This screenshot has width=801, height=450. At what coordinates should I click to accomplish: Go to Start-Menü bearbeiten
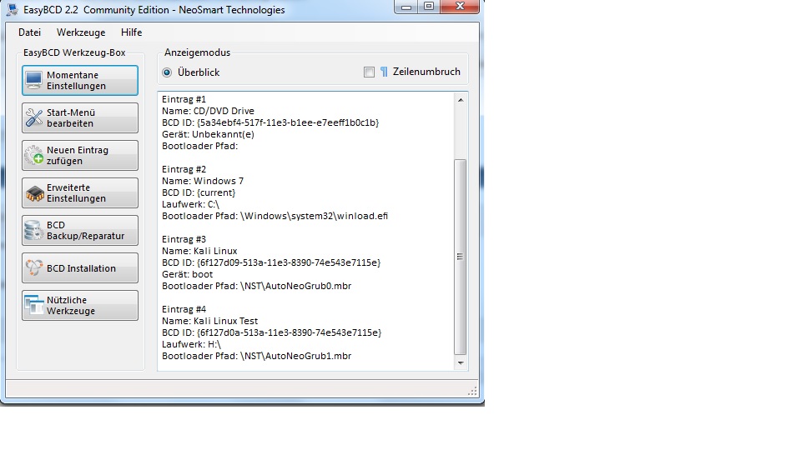click(80, 117)
